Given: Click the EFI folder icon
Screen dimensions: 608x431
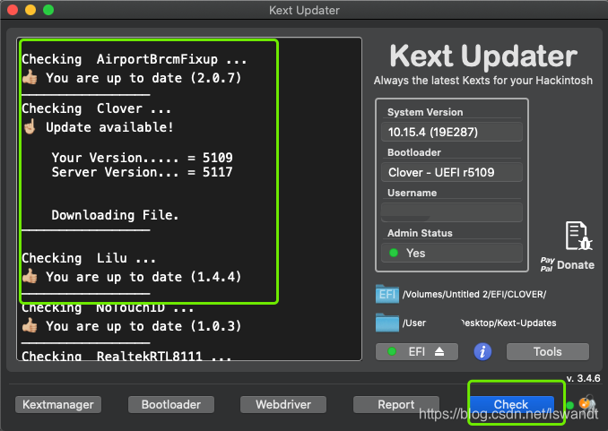Looking at the screenshot, I should click(x=387, y=294).
